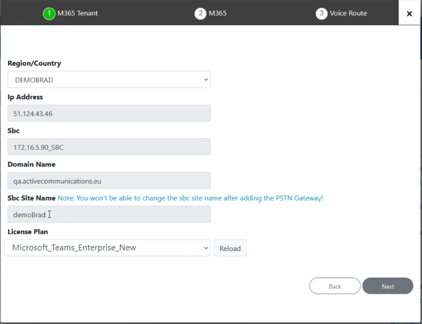
Task: Click the Region/Country dropdown arrow
Action: (x=206, y=79)
